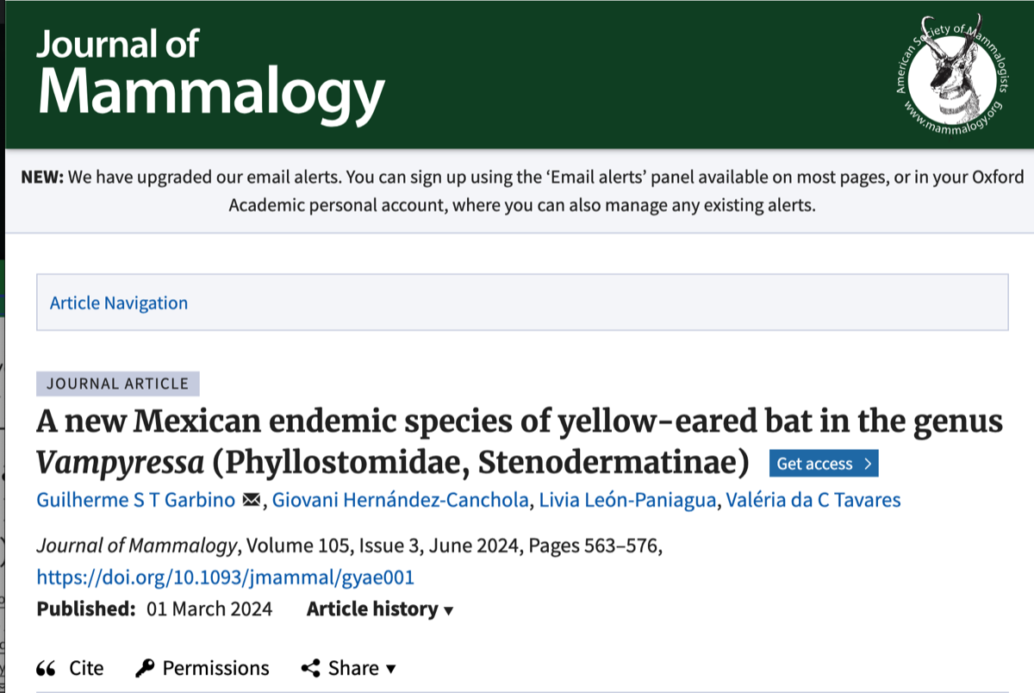Open the Article Navigation panel
This screenshot has height=693, width=1034.
click(x=119, y=303)
